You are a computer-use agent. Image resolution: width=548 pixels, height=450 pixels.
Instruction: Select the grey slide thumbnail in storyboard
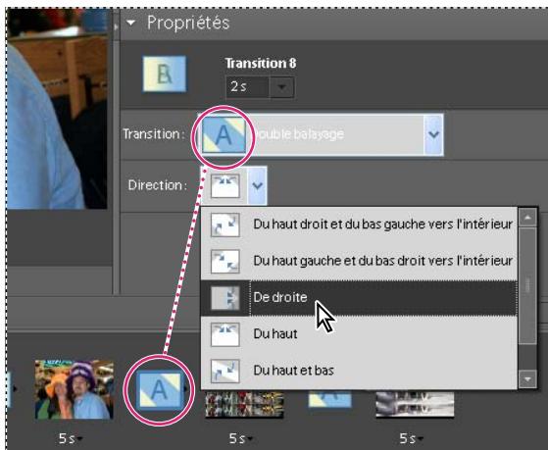[415, 404]
